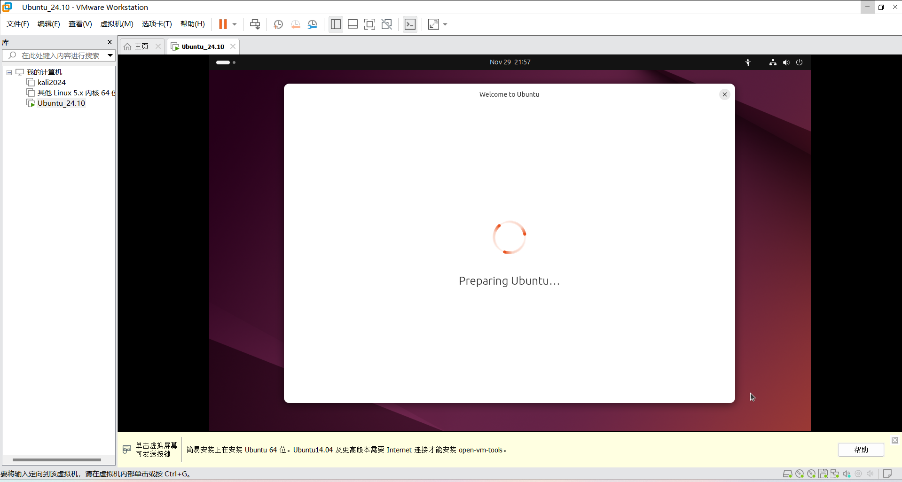902x482 pixels.
Task: Select the kali2024 virtual machine
Action: 51,83
